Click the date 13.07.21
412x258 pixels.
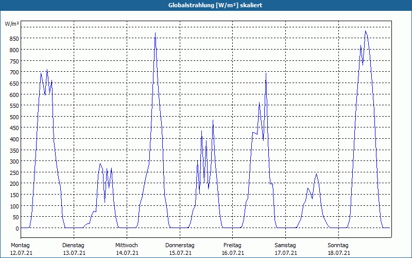pos(74,253)
